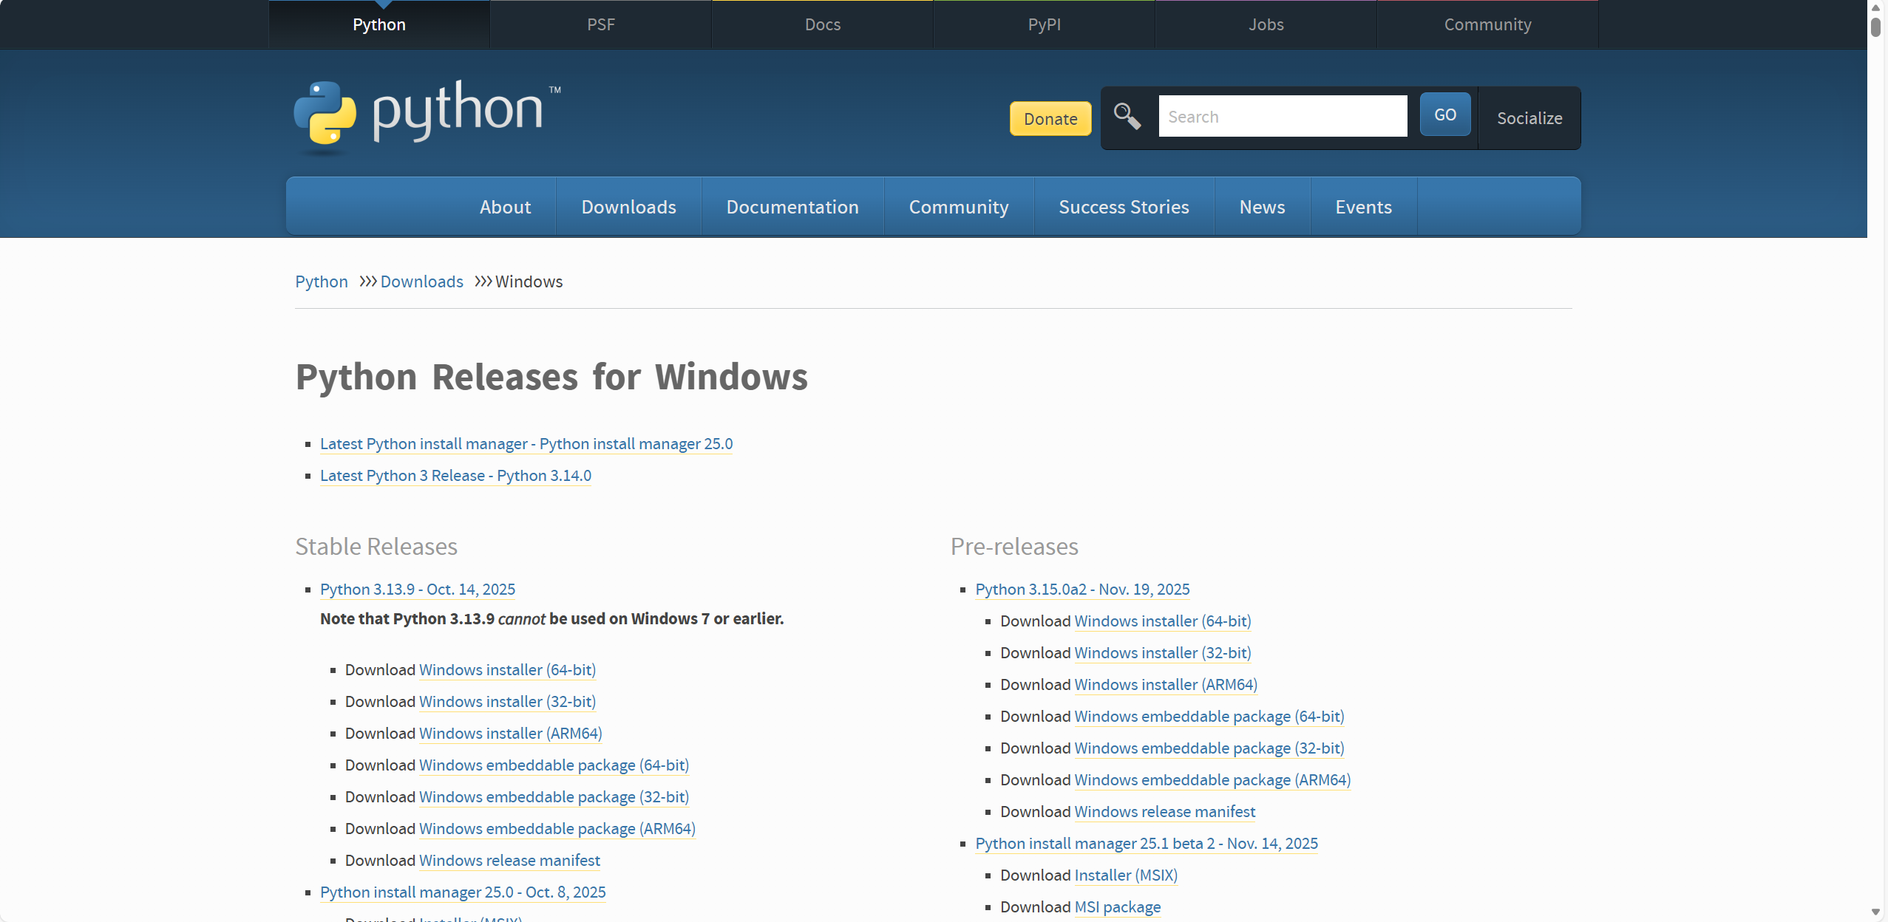Viewport: 1888px width, 922px height.
Task: Expand the Documentation navigation menu
Action: click(x=792, y=207)
